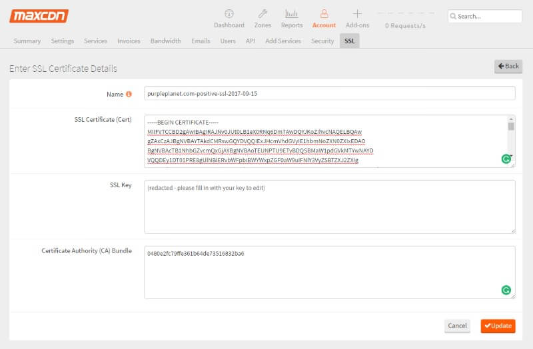The width and height of the screenshot is (533, 349).
Task: Open the Bandwidth tab
Action: pyautogui.click(x=165, y=41)
